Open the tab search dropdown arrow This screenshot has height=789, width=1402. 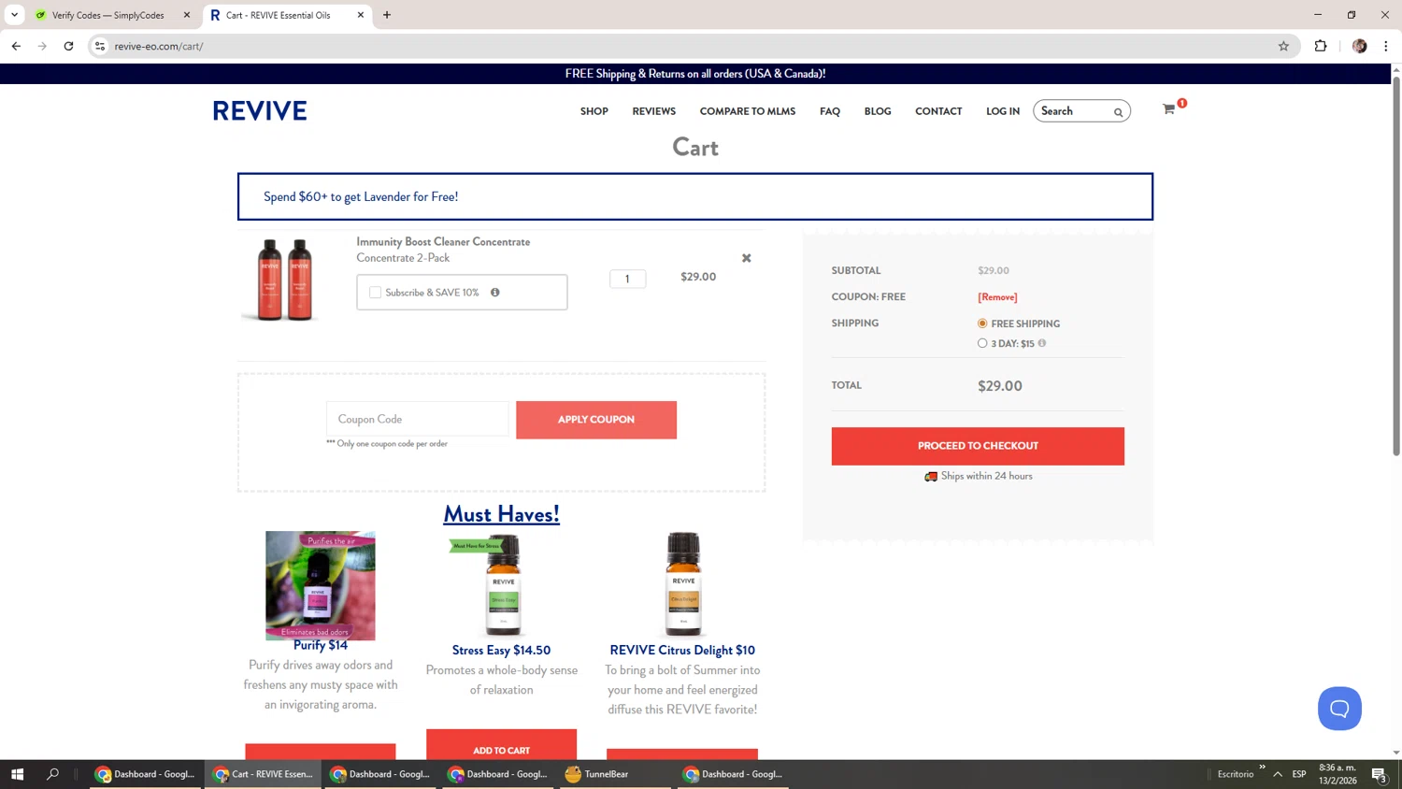pyautogui.click(x=14, y=15)
